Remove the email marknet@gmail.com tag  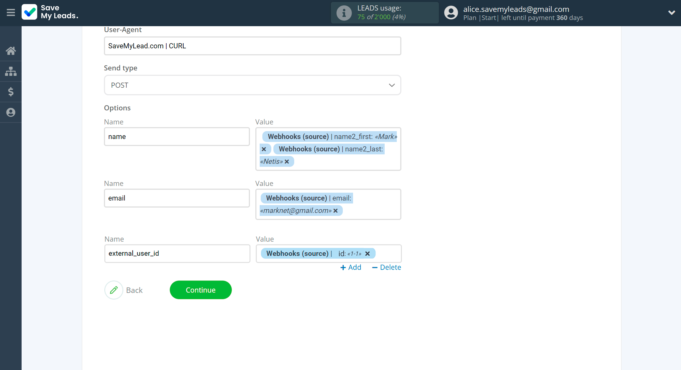(x=336, y=211)
